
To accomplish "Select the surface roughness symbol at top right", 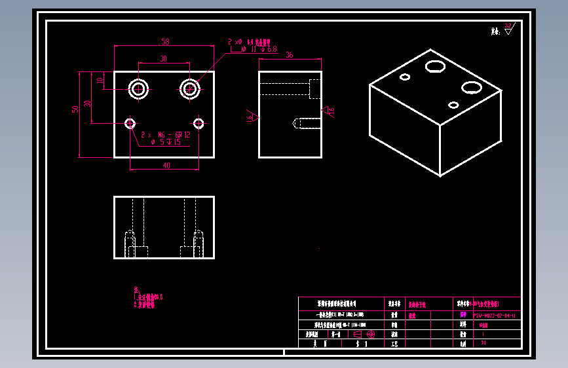I will 510,29.
